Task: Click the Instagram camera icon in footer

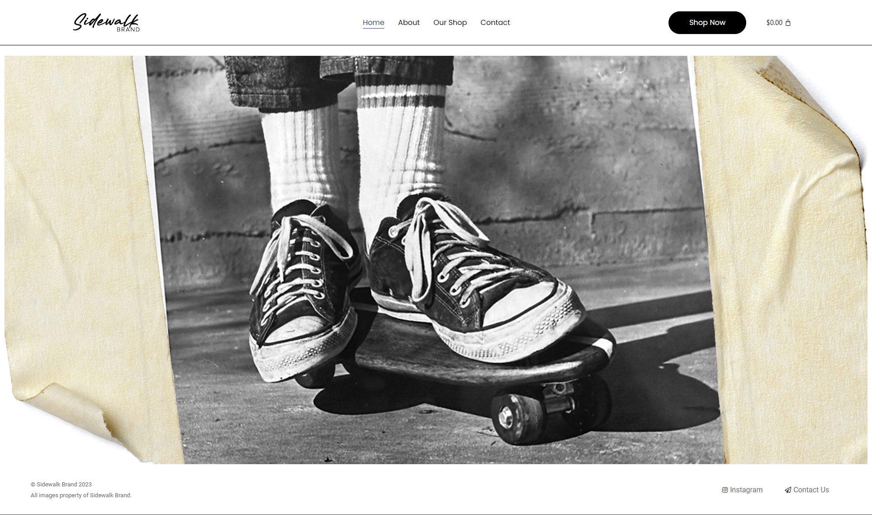Action: pos(725,490)
